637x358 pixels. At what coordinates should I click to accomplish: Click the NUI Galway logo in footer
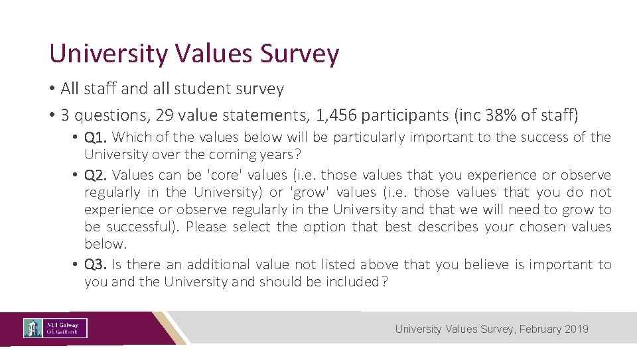click(x=55, y=328)
